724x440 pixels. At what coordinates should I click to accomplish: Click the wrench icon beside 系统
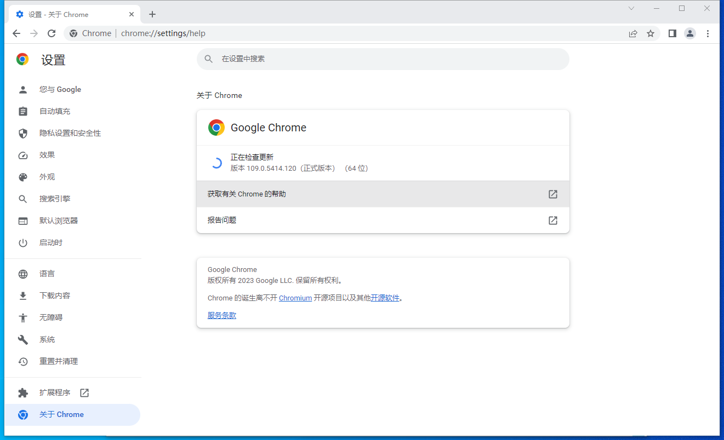tap(22, 339)
